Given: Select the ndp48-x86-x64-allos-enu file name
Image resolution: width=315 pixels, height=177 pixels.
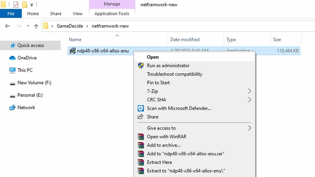Looking at the screenshot, I should click(x=103, y=51).
